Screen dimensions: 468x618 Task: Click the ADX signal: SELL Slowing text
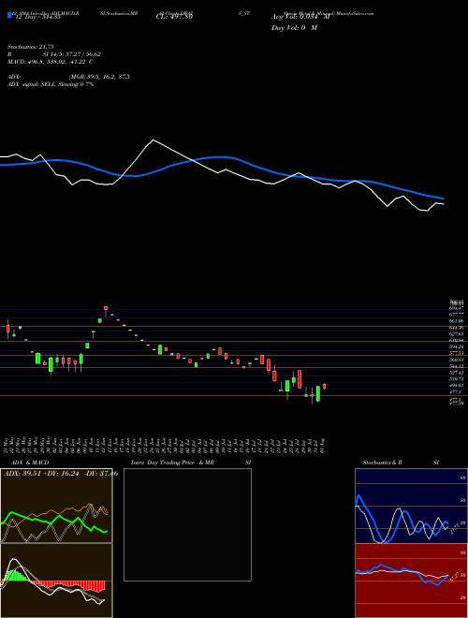pyautogui.click(x=51, y=84)
